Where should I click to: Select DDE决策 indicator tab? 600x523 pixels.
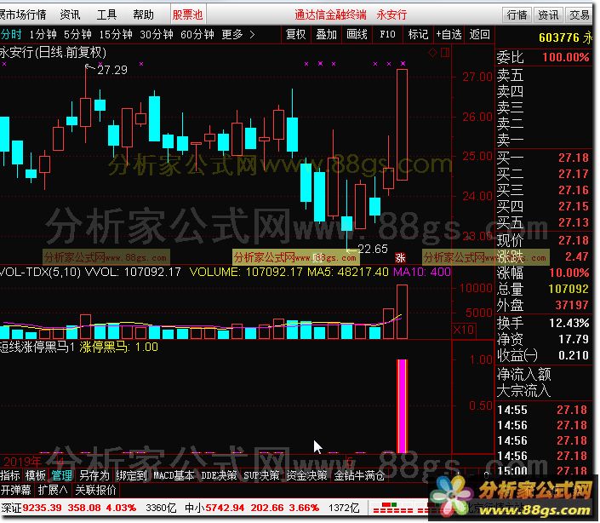click(219, 475)
